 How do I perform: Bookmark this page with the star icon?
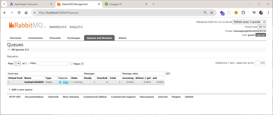212,13
